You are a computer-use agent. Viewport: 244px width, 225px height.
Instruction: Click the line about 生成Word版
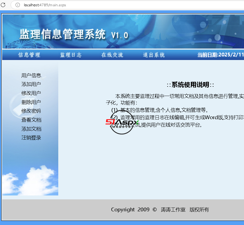pyautogui.click(x=178, y=117)
